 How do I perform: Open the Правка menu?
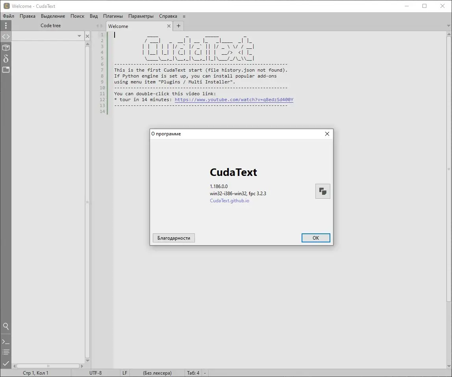coord(28,16)
